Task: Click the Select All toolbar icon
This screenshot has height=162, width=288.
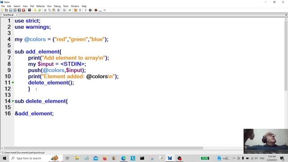Action: 58,10
